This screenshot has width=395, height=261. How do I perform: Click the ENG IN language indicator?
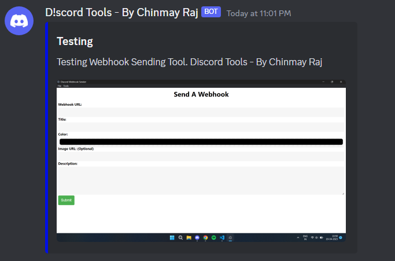click(305, 238)
